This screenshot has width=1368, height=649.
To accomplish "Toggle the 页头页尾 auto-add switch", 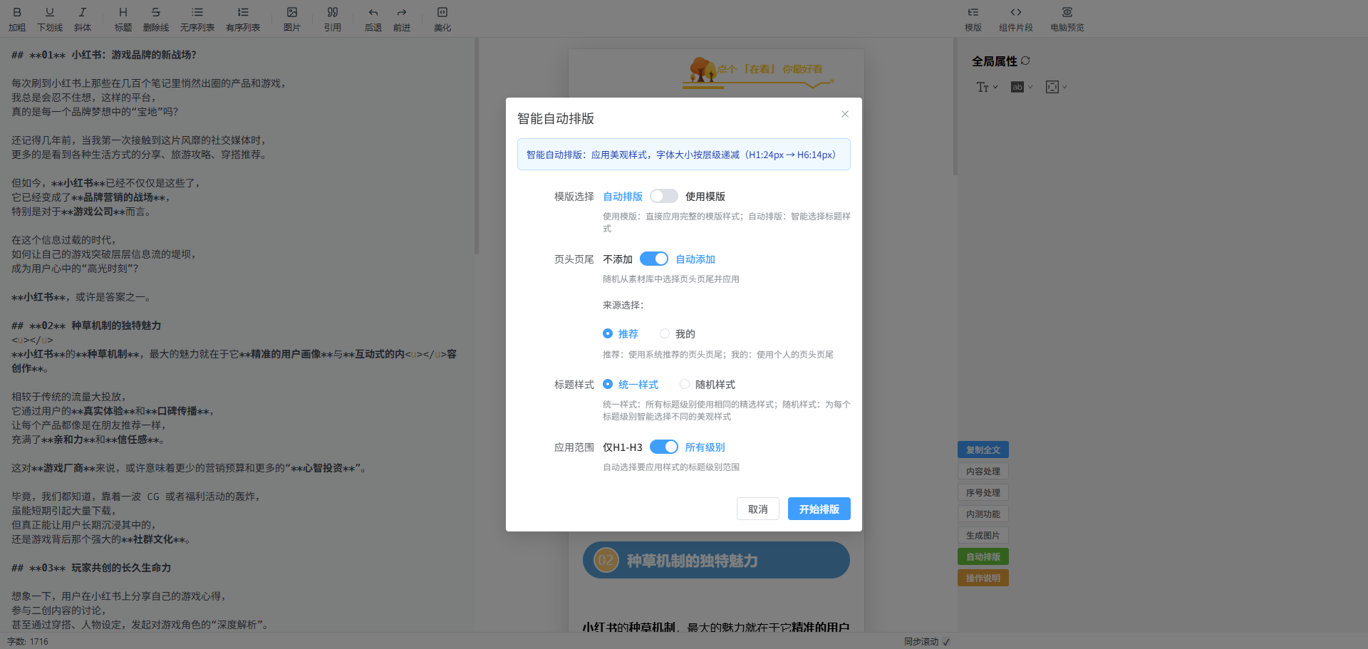I will 654,259.
